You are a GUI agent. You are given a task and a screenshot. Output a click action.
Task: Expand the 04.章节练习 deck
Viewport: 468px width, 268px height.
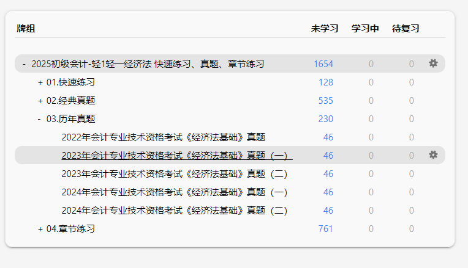[x=40, y=229]
